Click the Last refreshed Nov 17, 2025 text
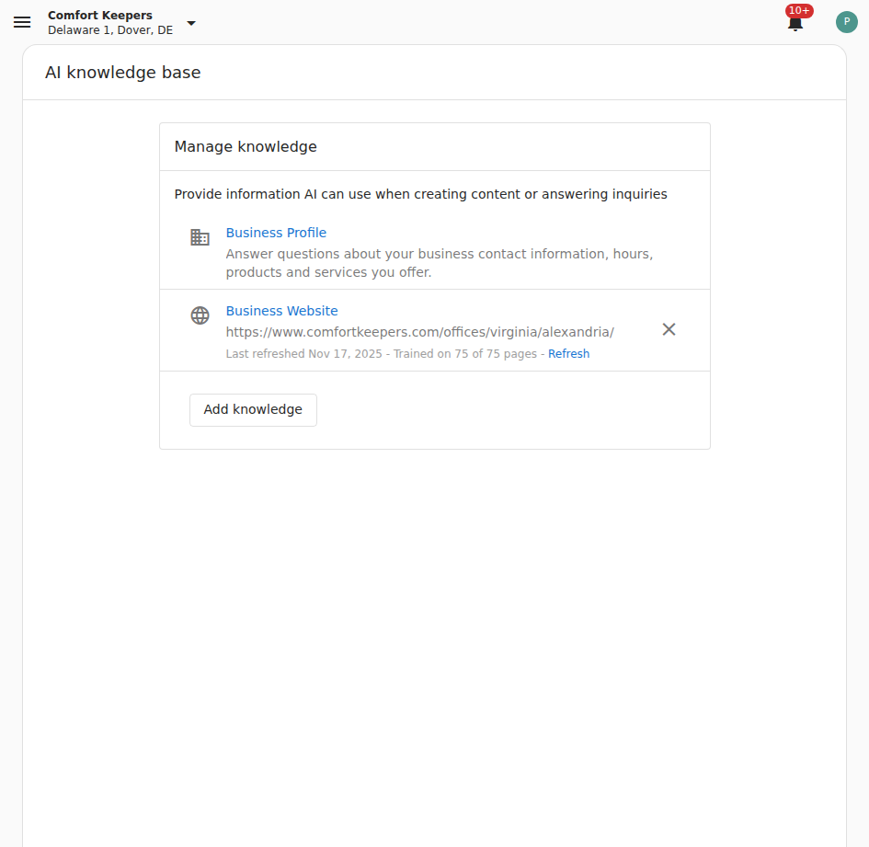Image resolution: width=869 pixels, height=847 pixels. (x=303, y=354)
